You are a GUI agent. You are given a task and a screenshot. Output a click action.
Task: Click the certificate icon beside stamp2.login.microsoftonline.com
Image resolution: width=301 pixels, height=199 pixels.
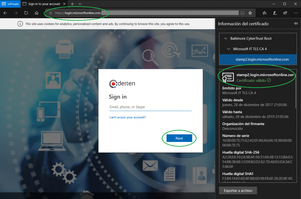pyautogui.click(x=228, y=77)
